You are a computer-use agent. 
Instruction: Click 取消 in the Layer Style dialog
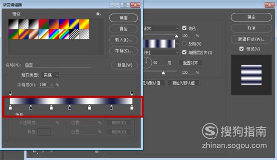coord(251,28)
